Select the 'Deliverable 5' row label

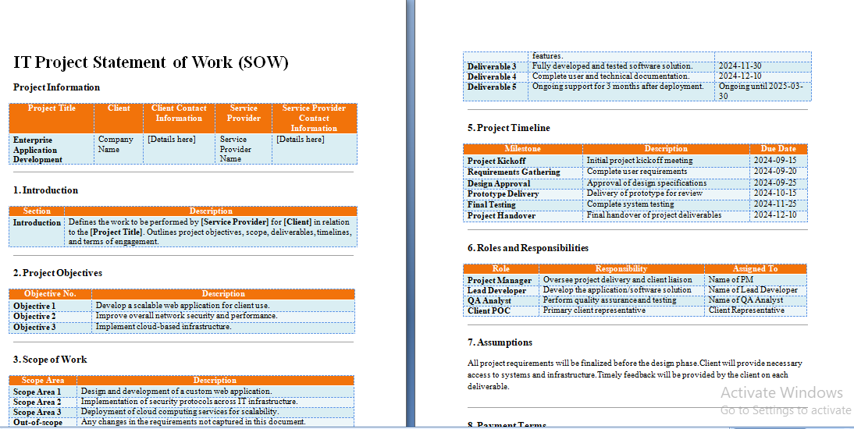coord(492,87)
